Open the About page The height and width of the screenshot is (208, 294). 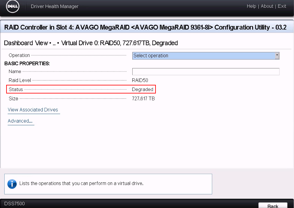pos(267,6)
